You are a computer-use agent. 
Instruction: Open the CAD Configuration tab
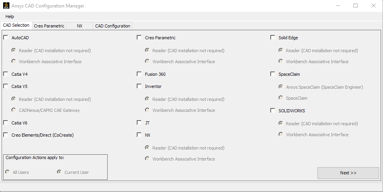click(113, 26)
